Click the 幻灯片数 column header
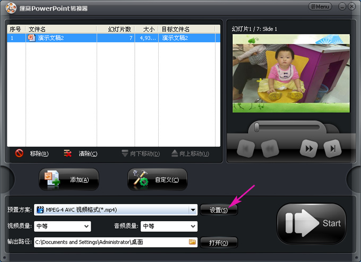 pos(116,29)
